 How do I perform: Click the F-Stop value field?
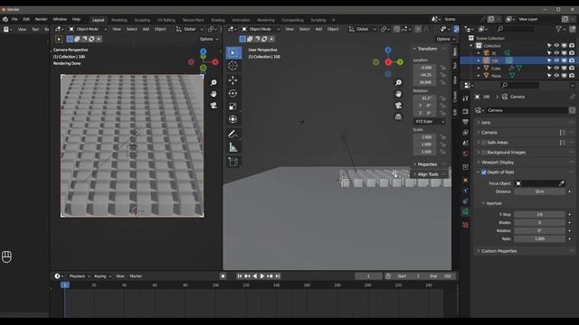(x=539, y=215)
